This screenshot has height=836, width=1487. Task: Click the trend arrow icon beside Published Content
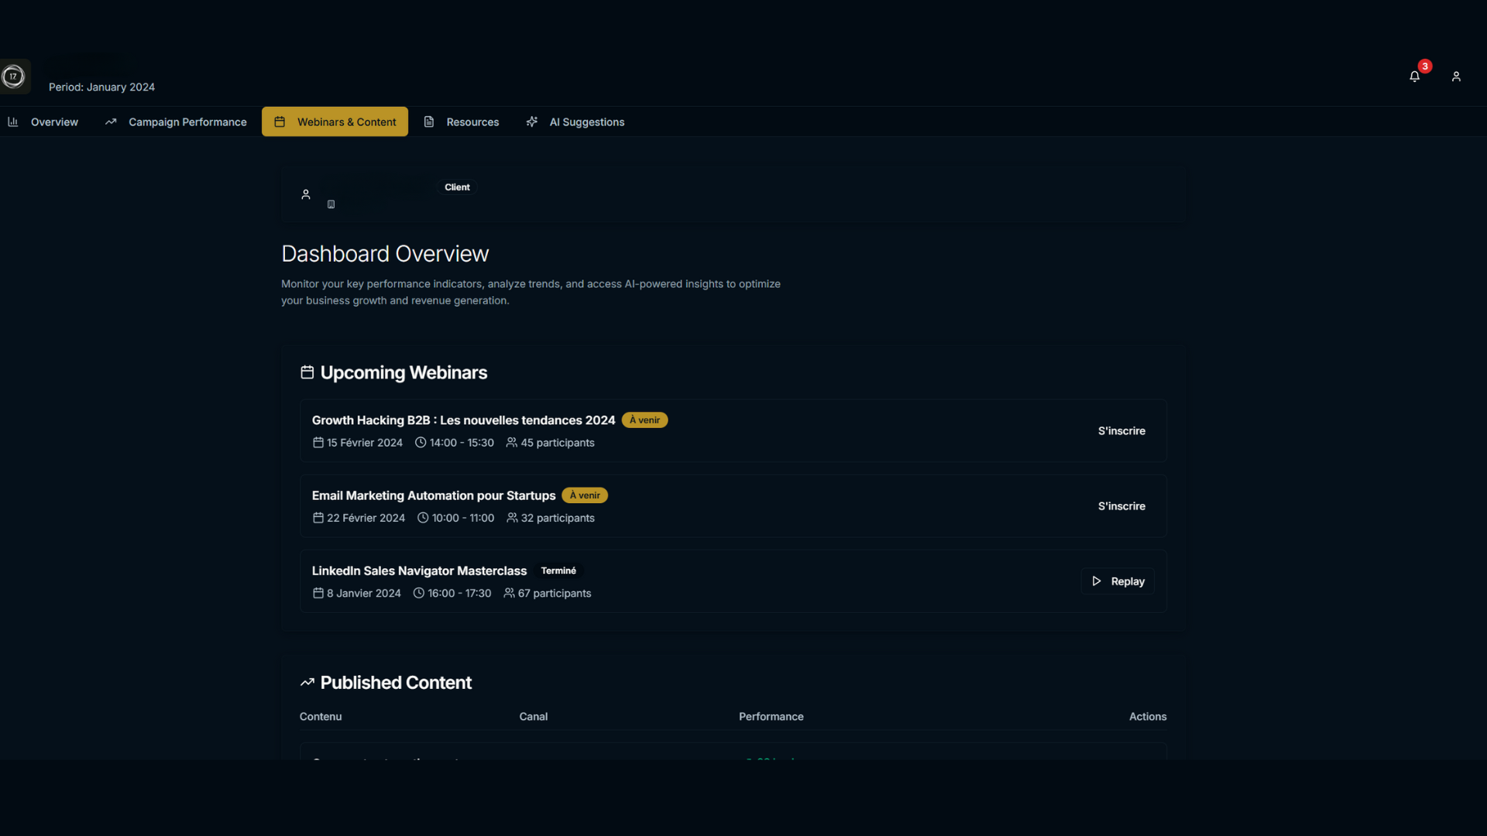point(307,682)
